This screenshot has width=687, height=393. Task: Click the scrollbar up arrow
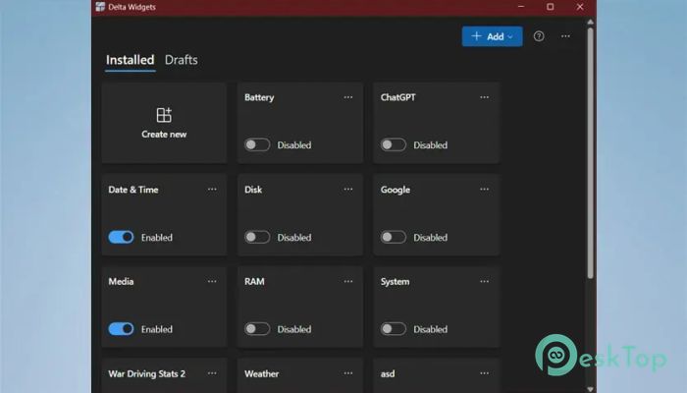pyautogui.click(x=590, y=22)
